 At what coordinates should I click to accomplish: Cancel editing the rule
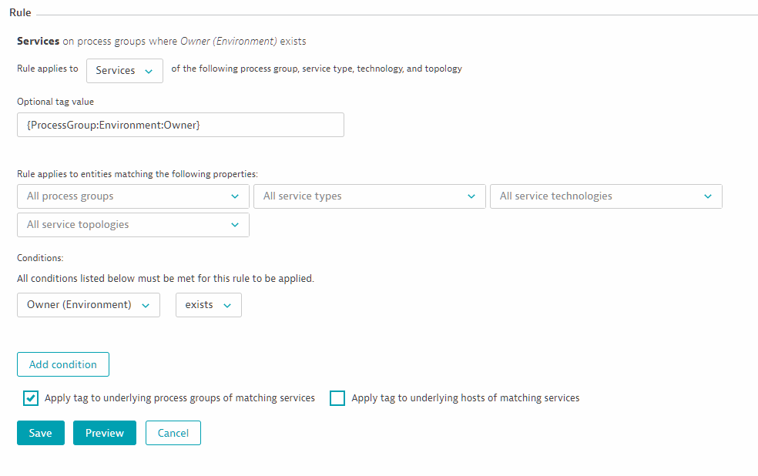coord(173,433)
